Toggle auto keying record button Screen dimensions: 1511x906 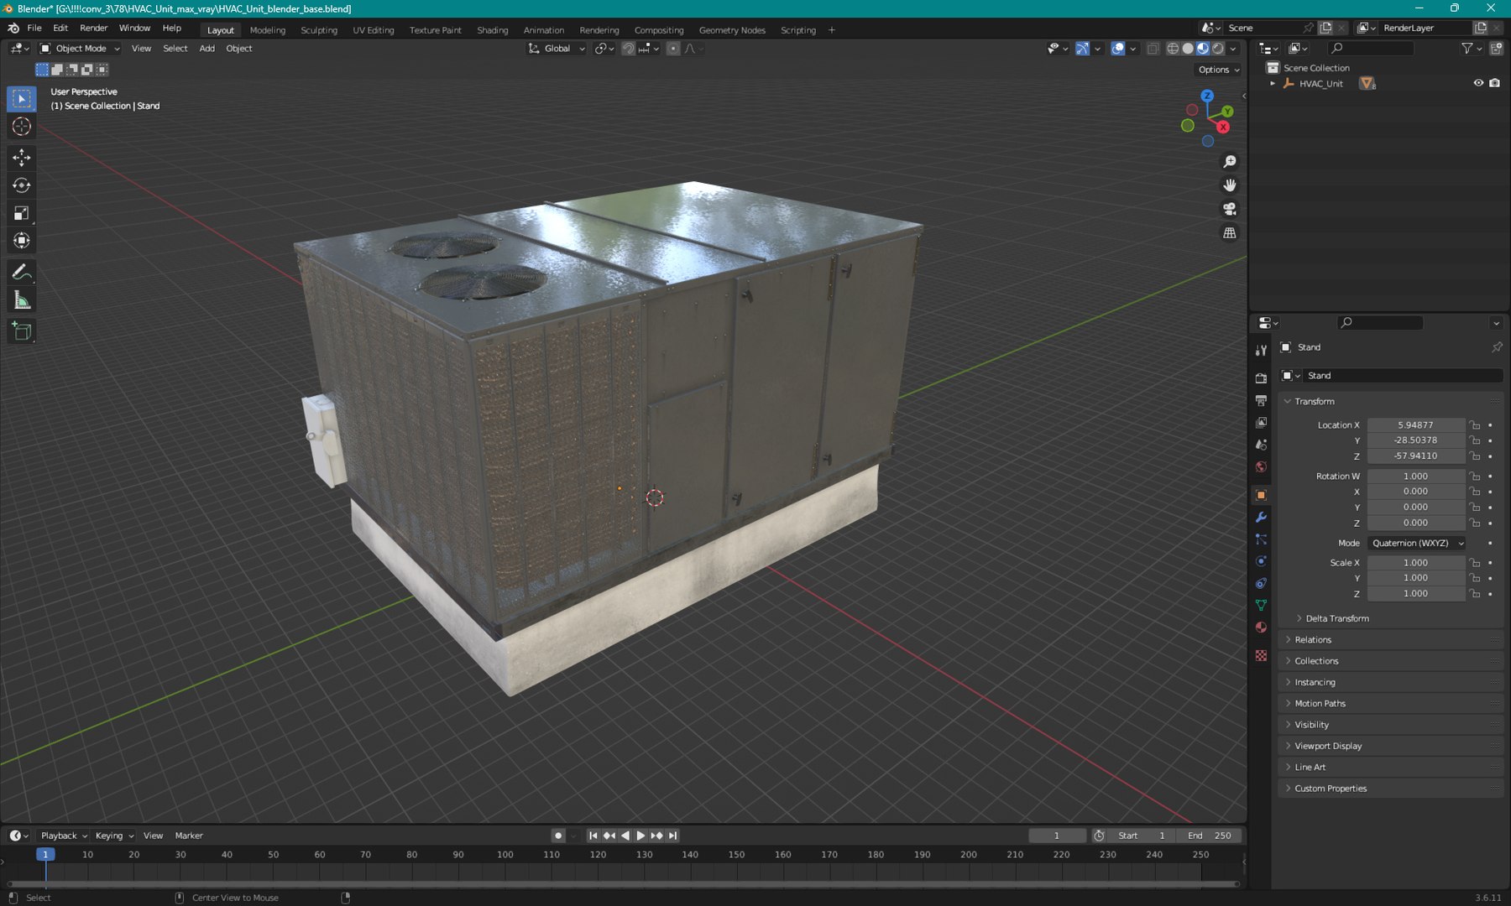(x=558, y=836)
